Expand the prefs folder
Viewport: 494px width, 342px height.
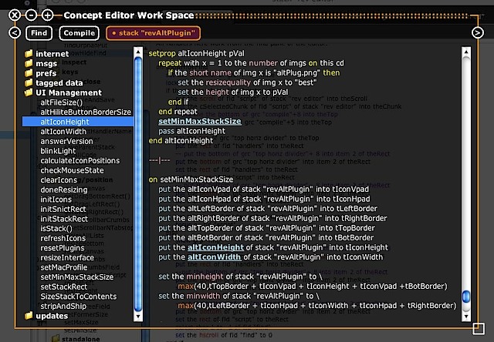click(x=41, y=73)
